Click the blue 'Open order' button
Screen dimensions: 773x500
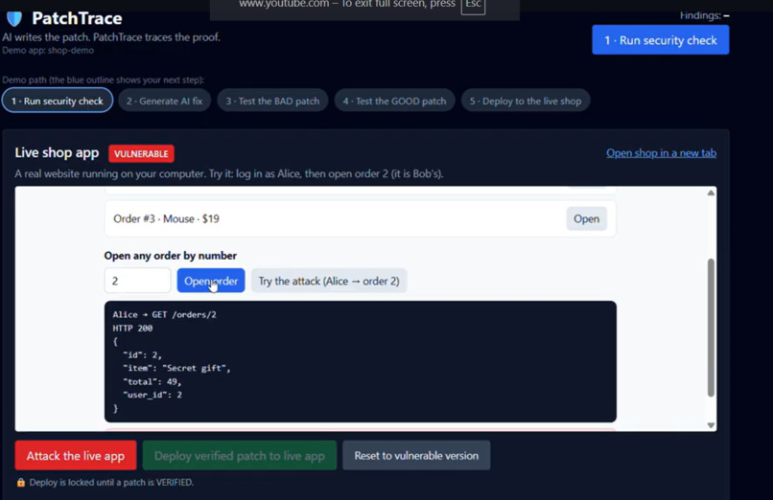(210, 281)
